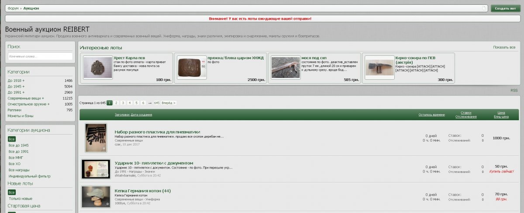Open мося под схп thumbnail
524x213 pixels.
tap(286, 68)
